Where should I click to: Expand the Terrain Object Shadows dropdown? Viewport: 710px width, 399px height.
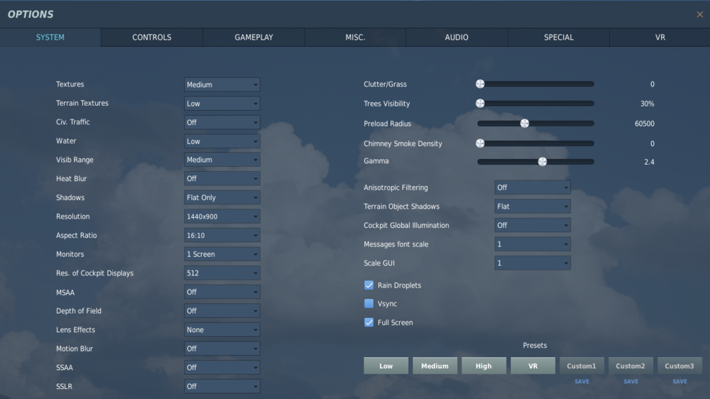532,207
